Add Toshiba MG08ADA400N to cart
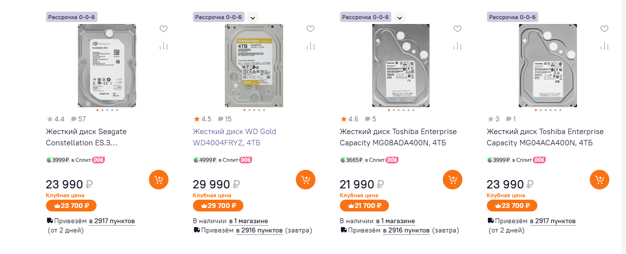Screen dimensions: 626x254 pos(452,180)
